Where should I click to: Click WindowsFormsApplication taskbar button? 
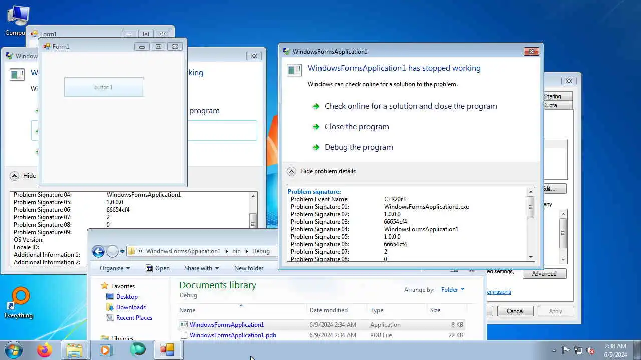tap(168, 350)
